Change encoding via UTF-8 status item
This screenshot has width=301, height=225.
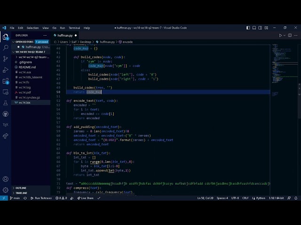235,198
